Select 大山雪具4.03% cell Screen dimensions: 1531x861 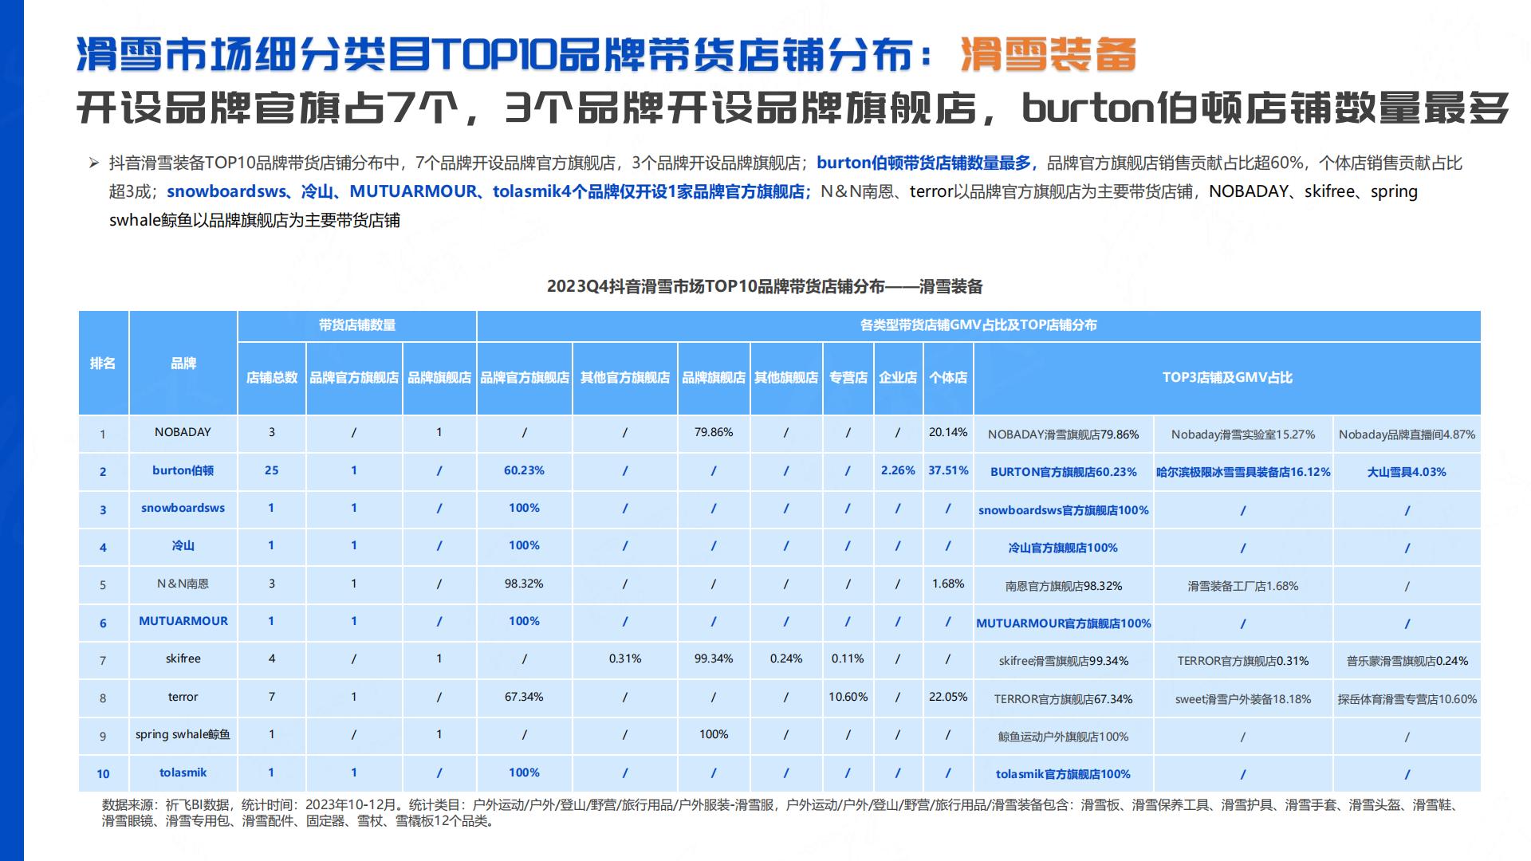click(1407, 472)
